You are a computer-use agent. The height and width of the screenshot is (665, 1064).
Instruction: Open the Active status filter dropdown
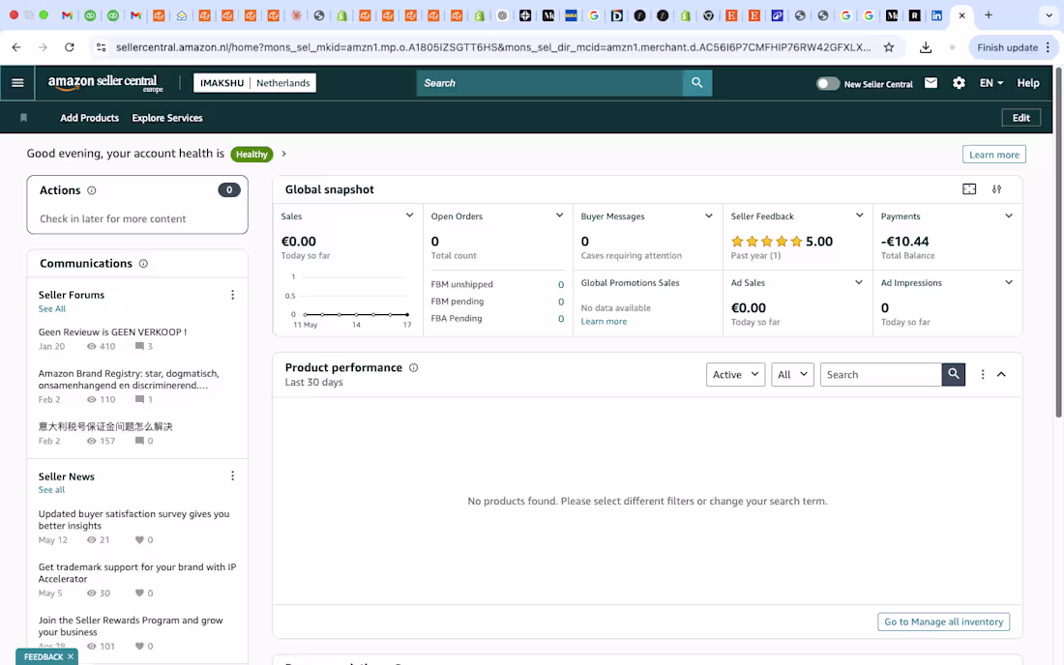(735, 374)
